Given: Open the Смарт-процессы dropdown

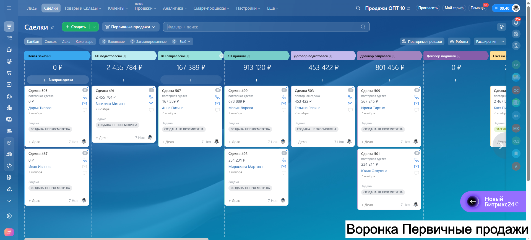Looking at the screenshot, I should pos(211,8).
